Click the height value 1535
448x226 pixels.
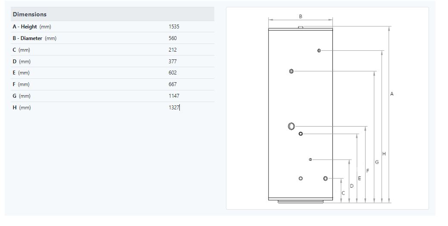click(174, 27)
